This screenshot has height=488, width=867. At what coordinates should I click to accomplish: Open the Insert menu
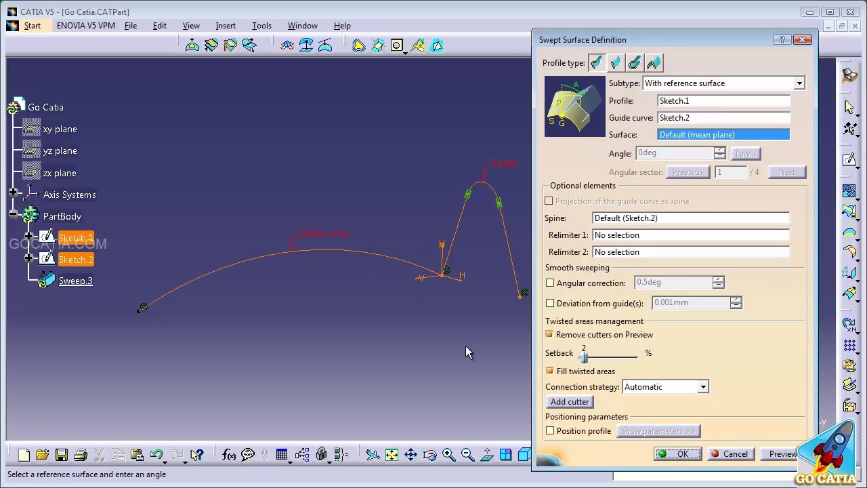pyautogui.click(x=226, y=26)
